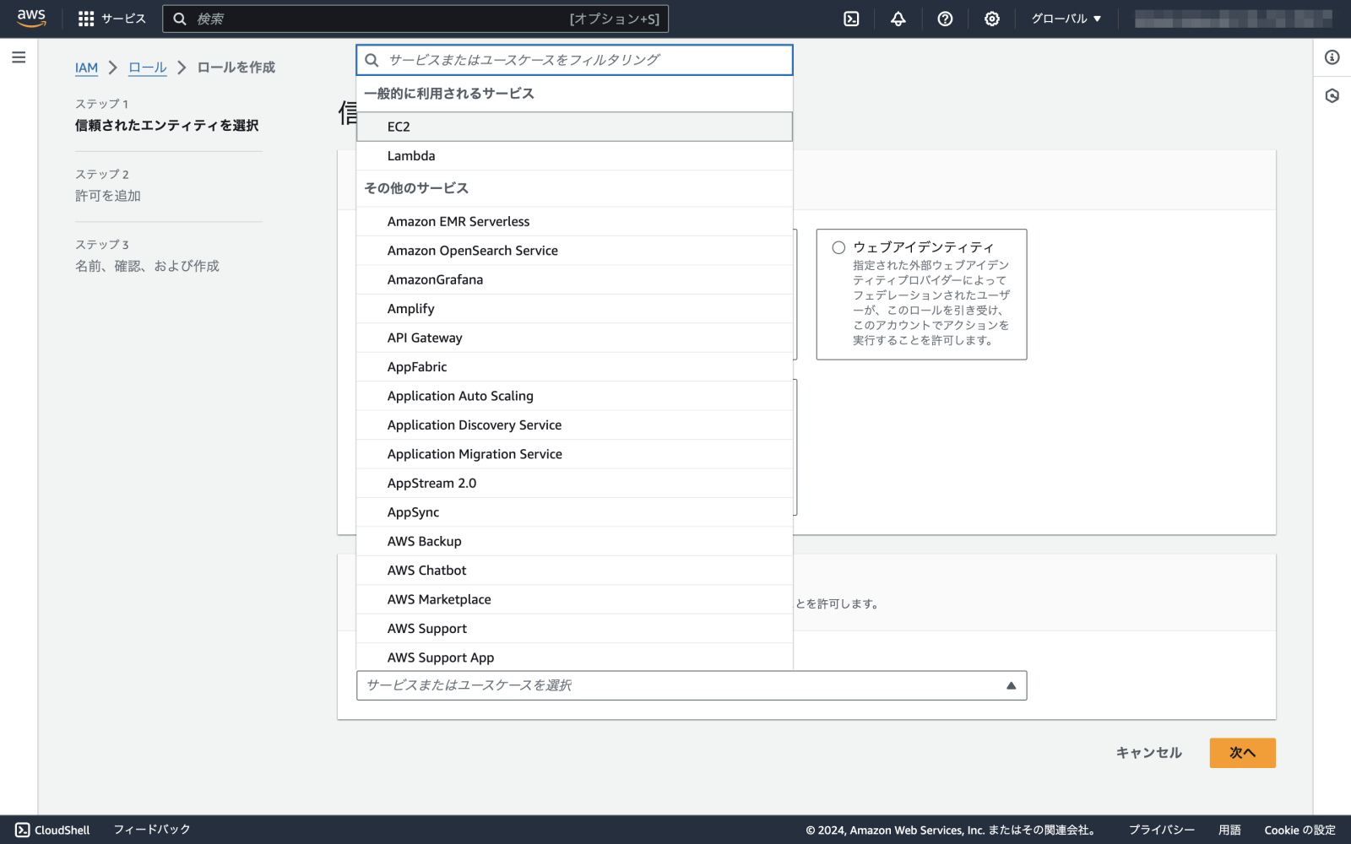Select EC2 under commonly used services
This screenshot has width=1351, height=844.
397,127
